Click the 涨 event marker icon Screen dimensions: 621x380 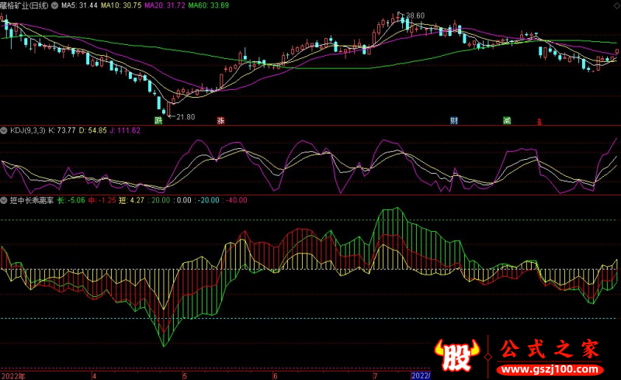click(x=220, y=120)
